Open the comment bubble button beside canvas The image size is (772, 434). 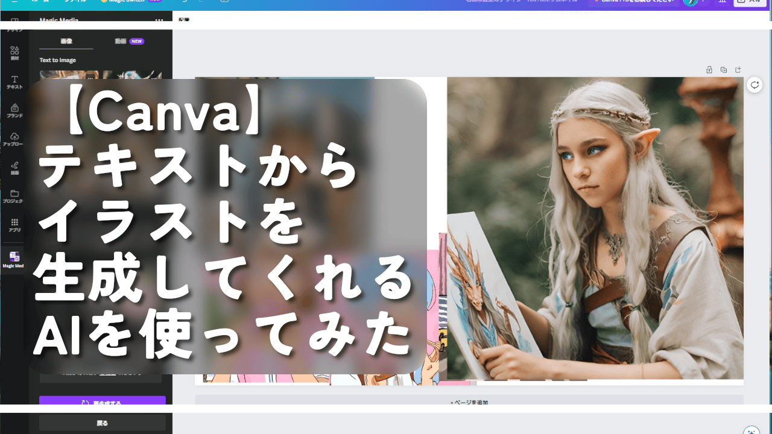pyautogui.click(x=755, y=85)
